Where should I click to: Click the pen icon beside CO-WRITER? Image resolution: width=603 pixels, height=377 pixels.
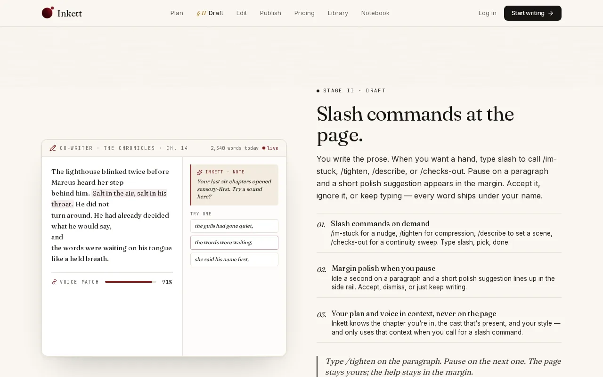pyautogui.click(x=53, y=148)
